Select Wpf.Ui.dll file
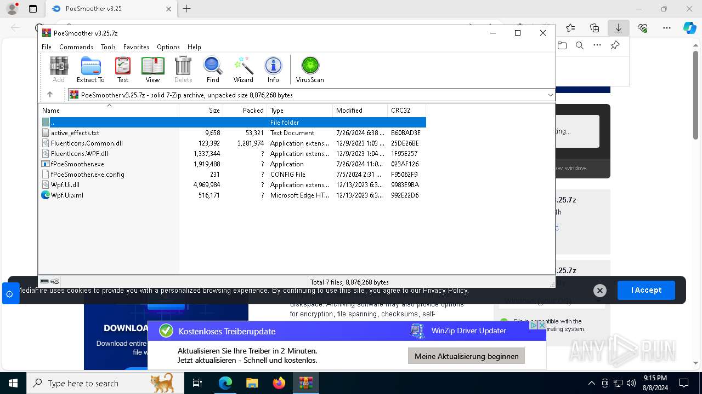The image size is (702, 394). pyautogui.click(x=65, y=185)
